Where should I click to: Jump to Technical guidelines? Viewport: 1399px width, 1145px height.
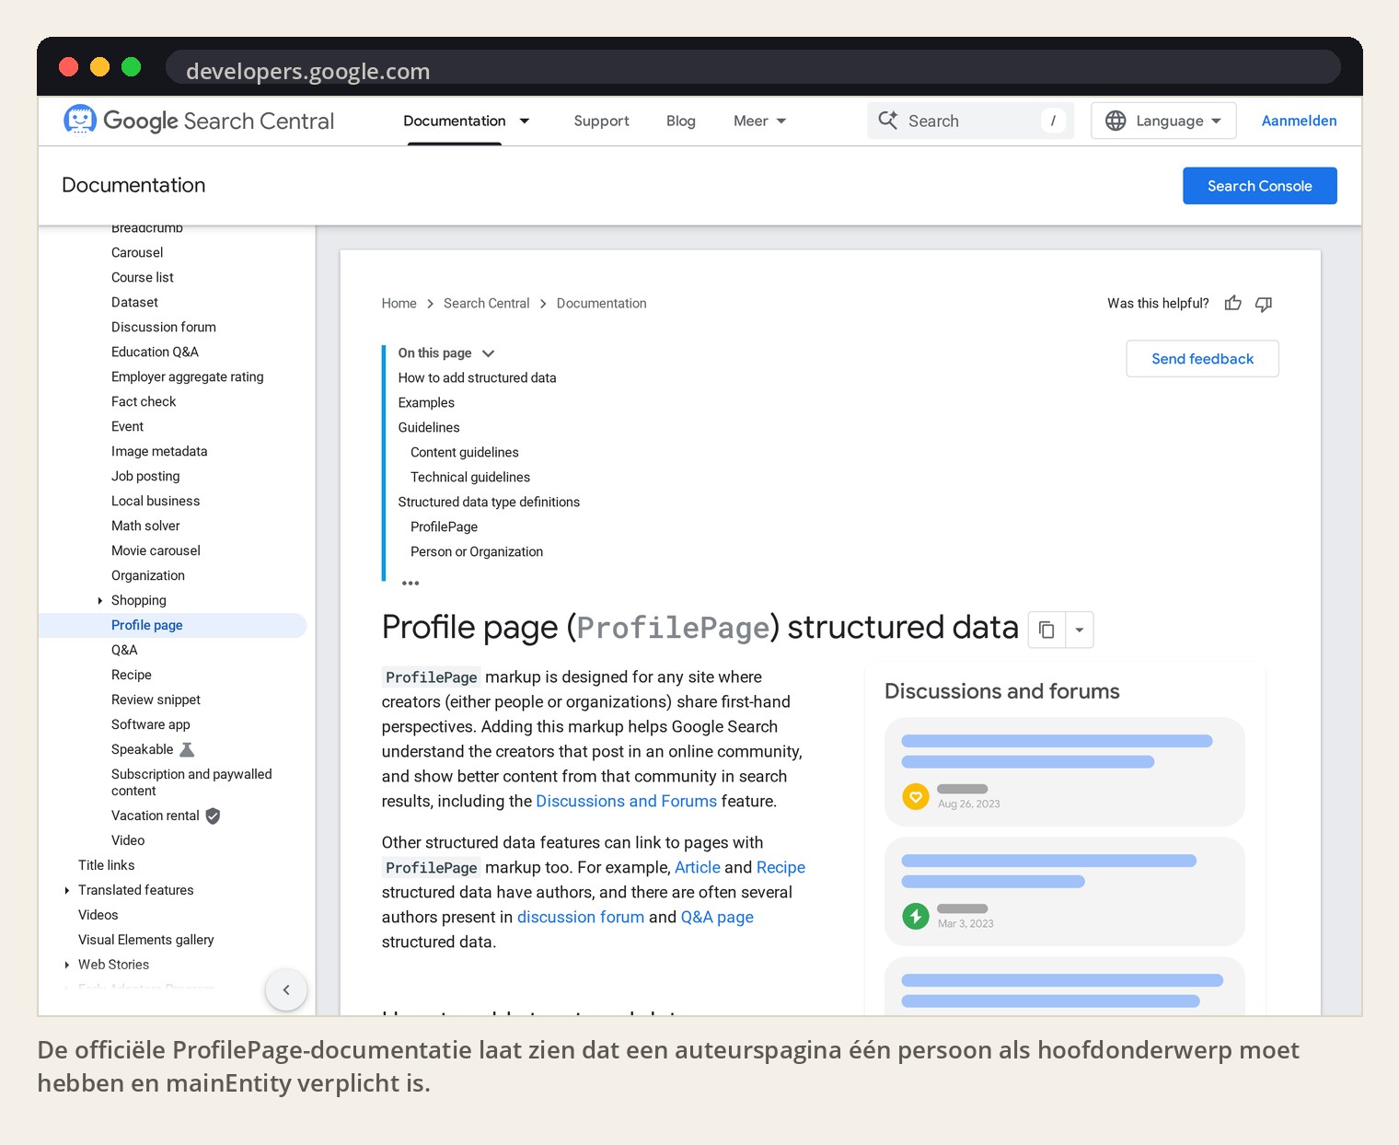point(470,477)
